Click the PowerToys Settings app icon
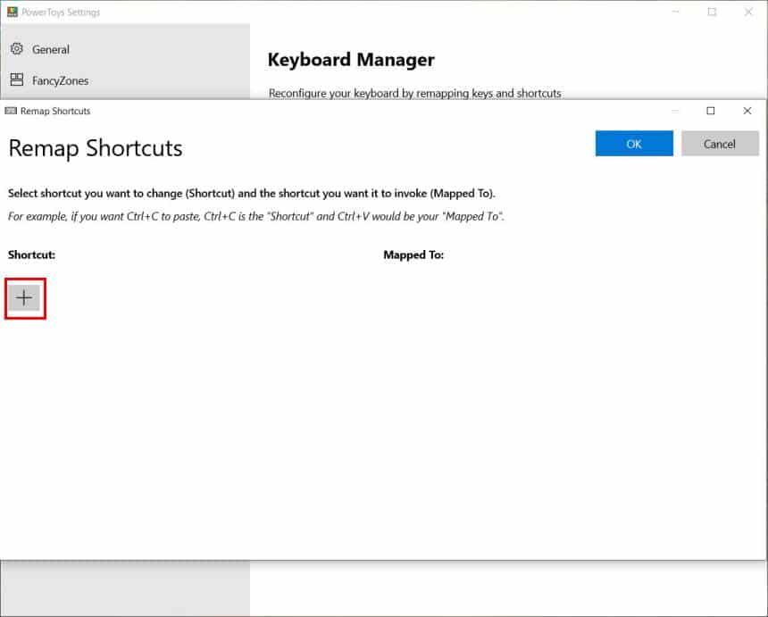768x617 pixels. [13, 12]
